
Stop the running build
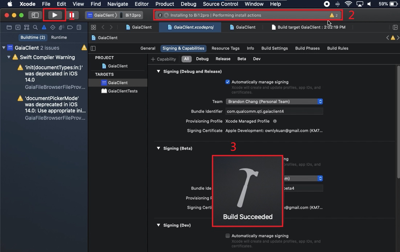[72, 15]
